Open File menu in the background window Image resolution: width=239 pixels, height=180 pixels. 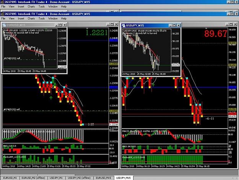[x=3, y=7]
